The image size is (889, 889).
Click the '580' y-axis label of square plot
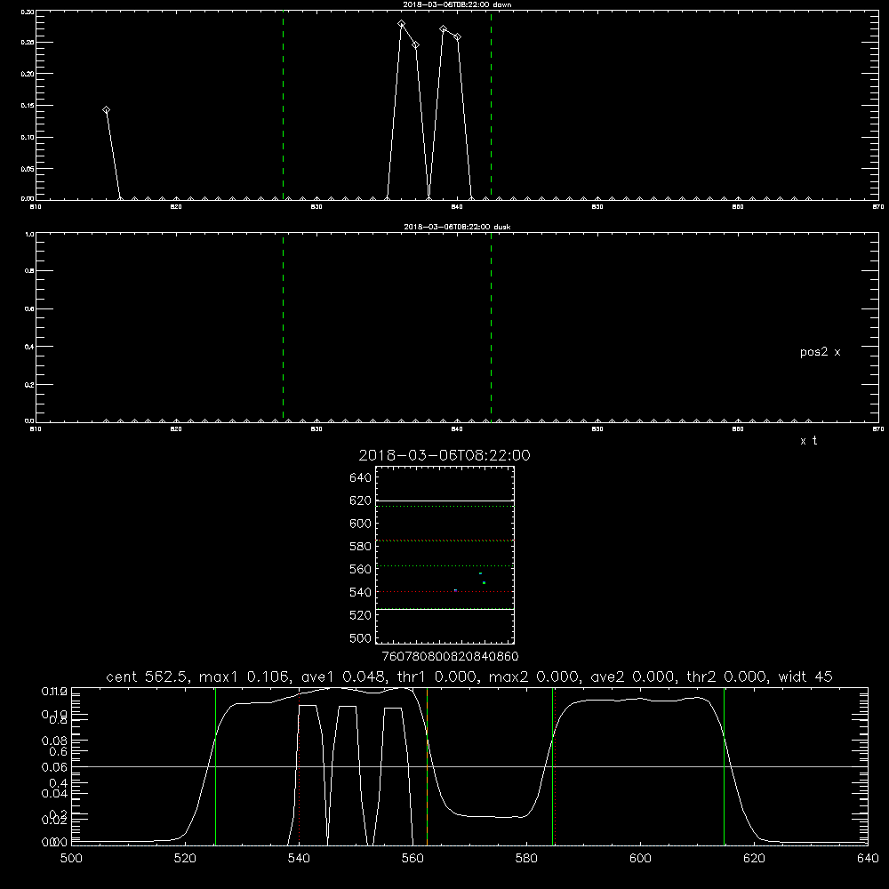[361, 547]
